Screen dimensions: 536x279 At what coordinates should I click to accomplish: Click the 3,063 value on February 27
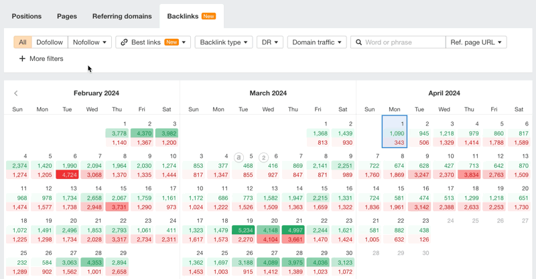[x=68, y=262]
